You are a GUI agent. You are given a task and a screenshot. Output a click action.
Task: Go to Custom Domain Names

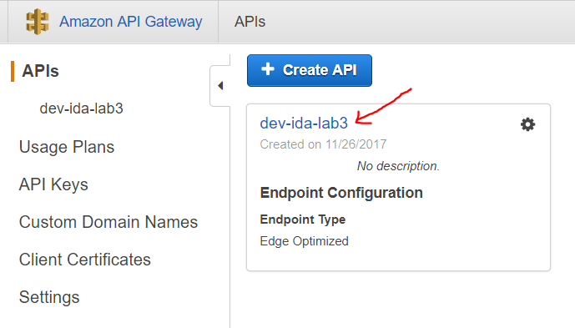pos(108,222)
